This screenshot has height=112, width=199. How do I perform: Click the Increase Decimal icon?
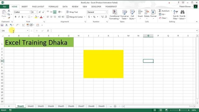102,17
